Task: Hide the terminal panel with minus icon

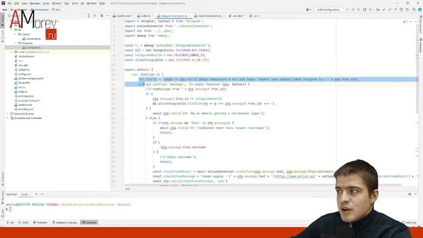Action: (416, 194)
